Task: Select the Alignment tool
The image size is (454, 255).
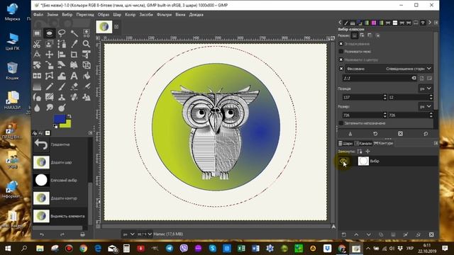Action: [x=62, y=55]
